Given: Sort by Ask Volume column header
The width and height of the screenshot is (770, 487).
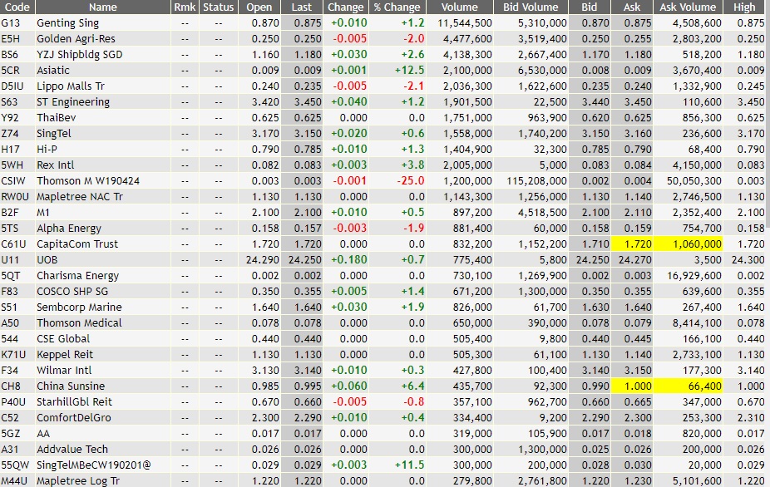Looking at the screenshot, I should [688, 7].
